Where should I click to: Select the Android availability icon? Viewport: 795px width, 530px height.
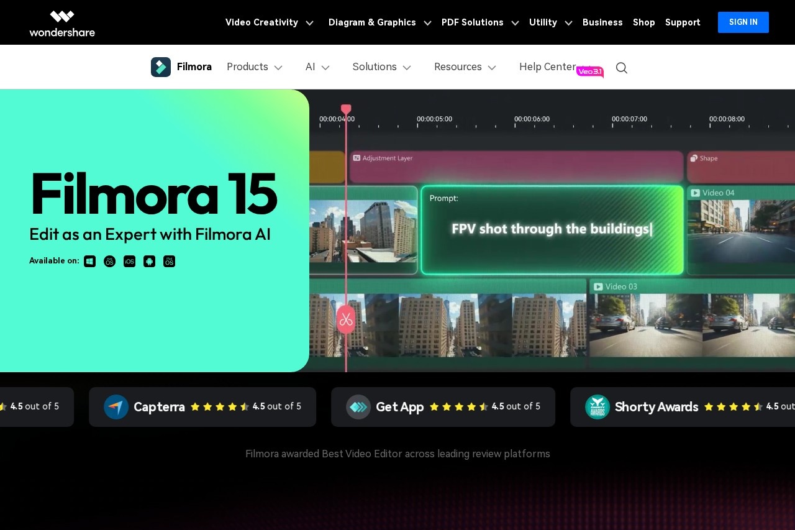coord(149,261)
